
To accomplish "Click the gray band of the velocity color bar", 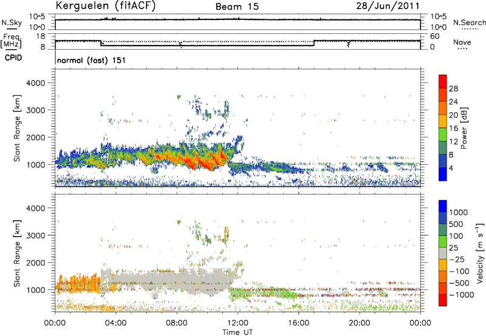I will (x=443, y=254).
